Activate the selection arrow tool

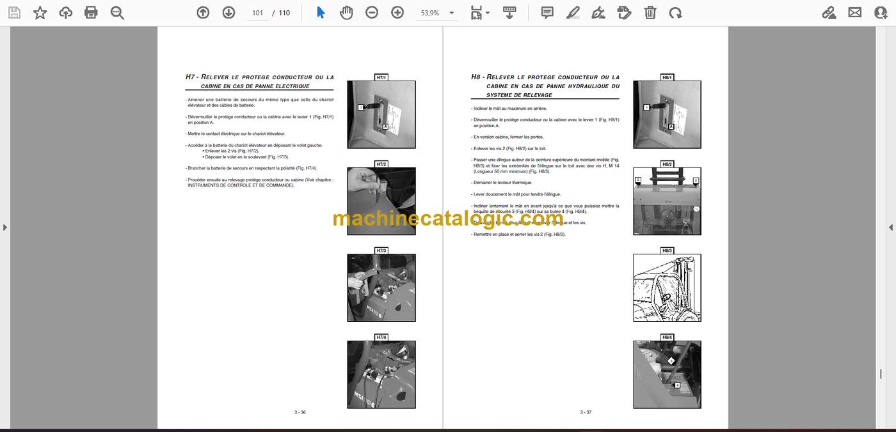click(321, 13)
